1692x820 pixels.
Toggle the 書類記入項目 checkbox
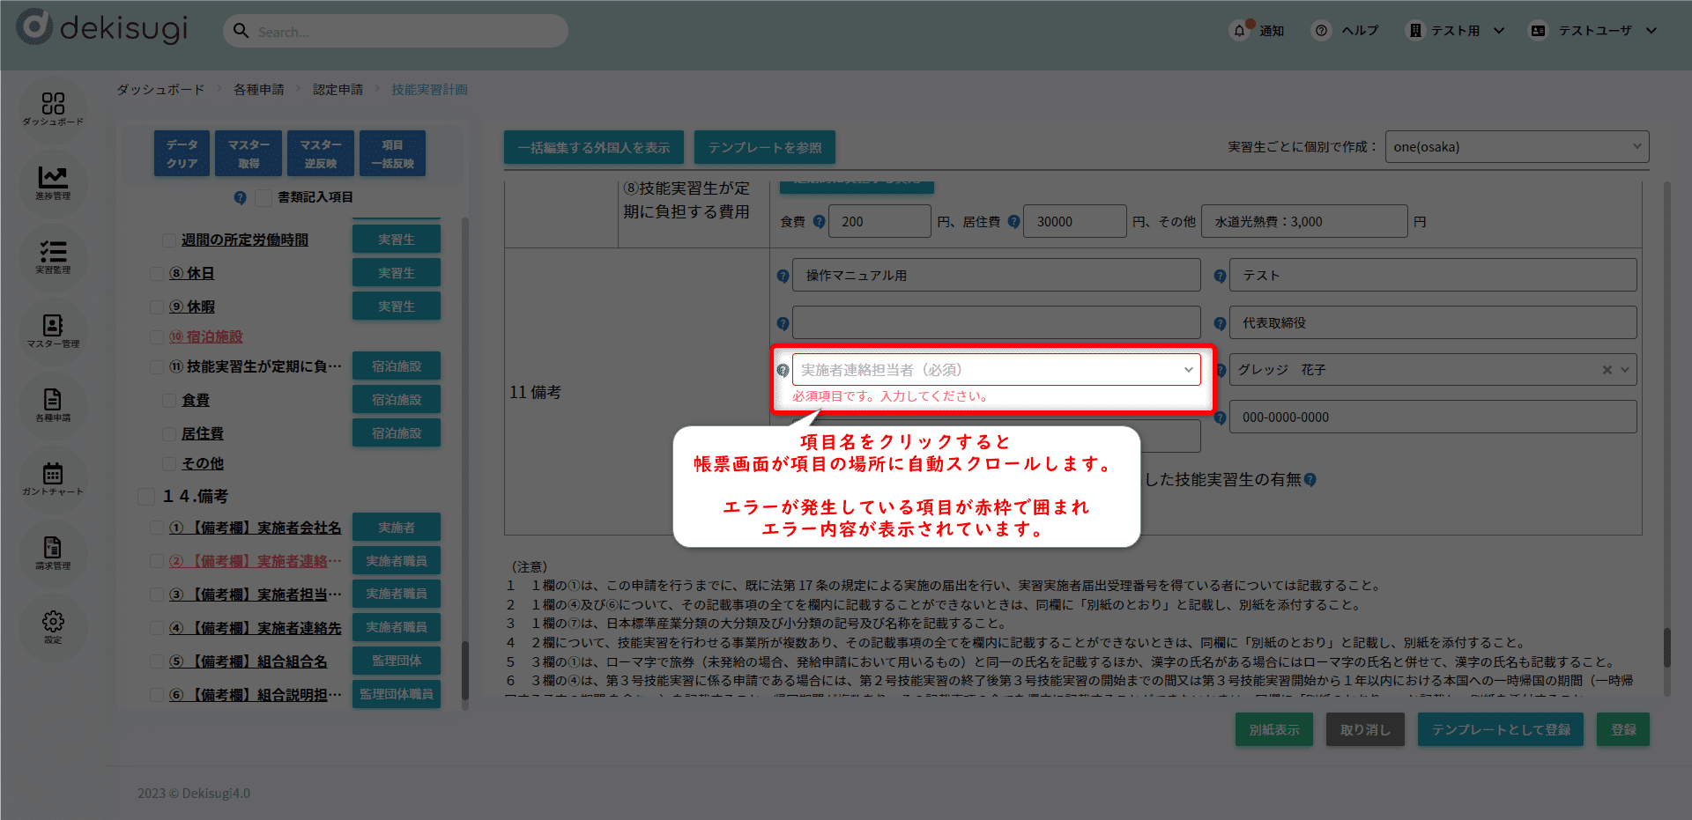(263, 198)
